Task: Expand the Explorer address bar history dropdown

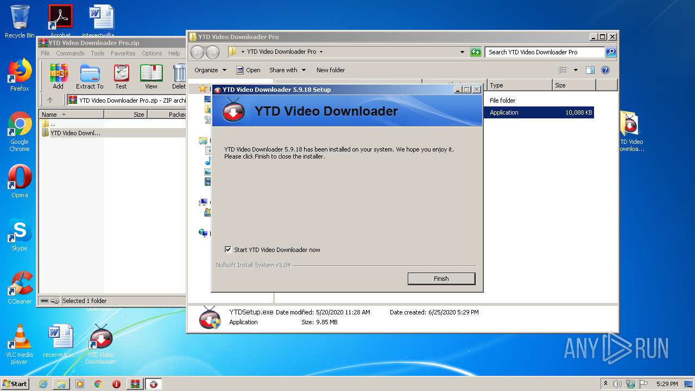Action: pos(462,52)
